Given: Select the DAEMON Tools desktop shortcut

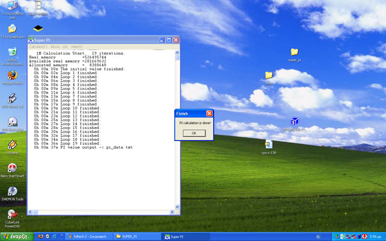Looking at the screenshot, I should click(x=12, y=193).
